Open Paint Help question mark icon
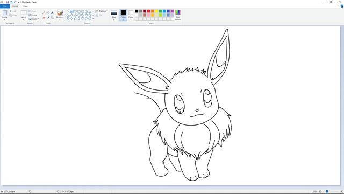The width and height of the screenshot is (344, 194). (x=342, y=6)
